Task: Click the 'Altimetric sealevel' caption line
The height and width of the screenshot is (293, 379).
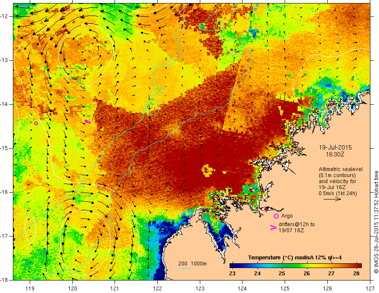Action: (341, 169)
